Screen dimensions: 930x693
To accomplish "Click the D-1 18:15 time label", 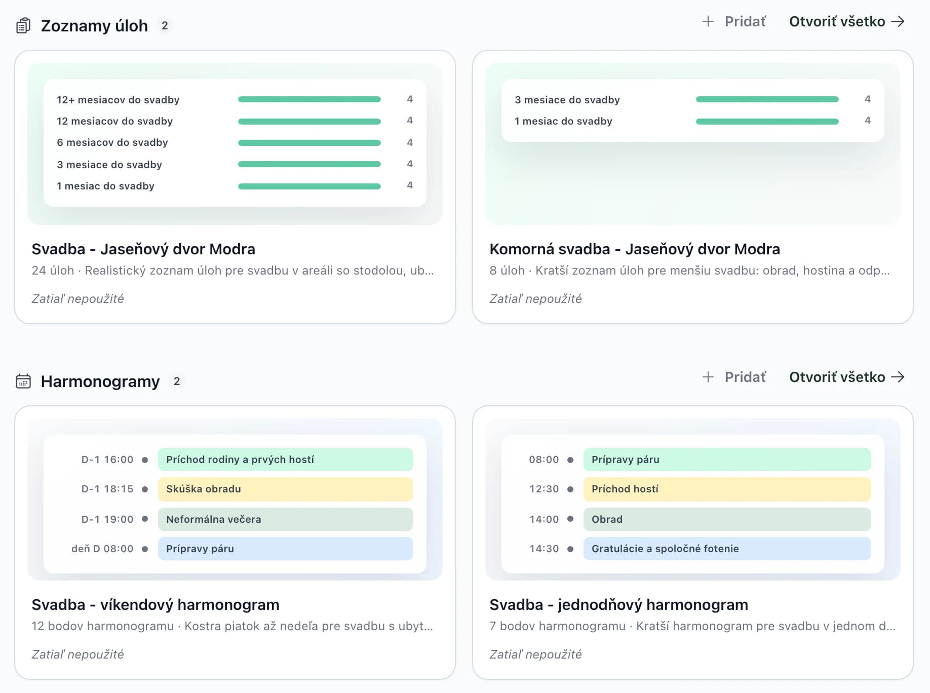I will 107,489.
